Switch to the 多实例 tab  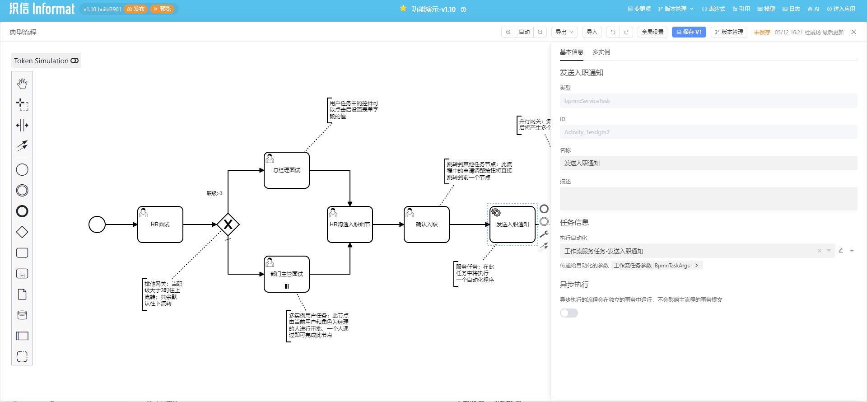tap(601, 52)
